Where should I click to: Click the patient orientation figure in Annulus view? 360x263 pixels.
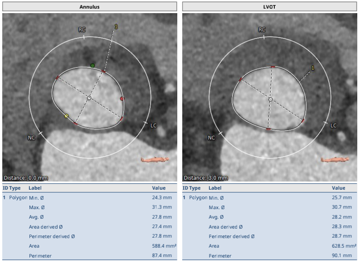[x=155, y=159]
